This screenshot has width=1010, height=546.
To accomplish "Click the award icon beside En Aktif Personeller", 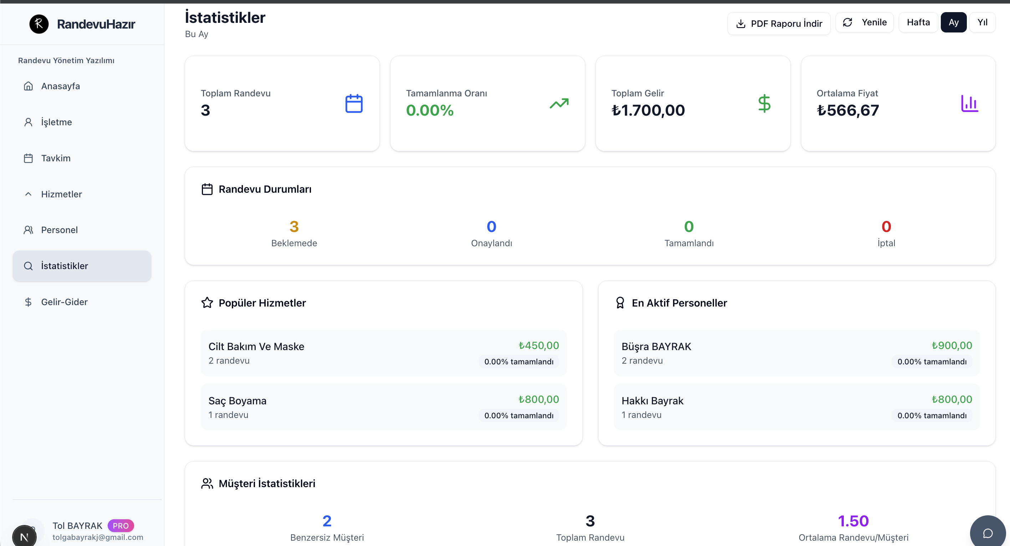I will pyautogui.click(x=620, y=303).
